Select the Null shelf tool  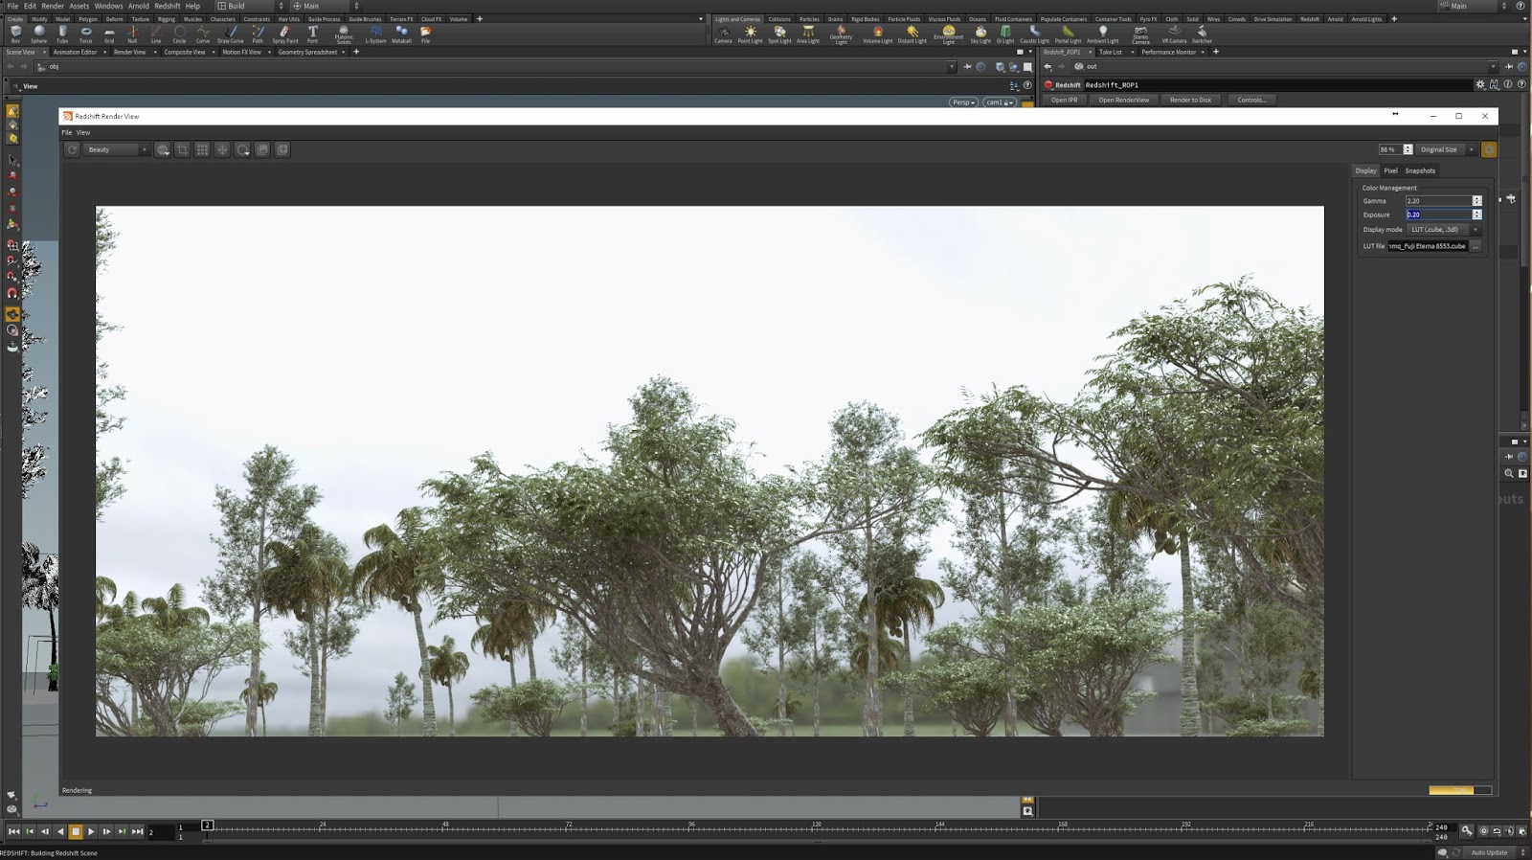coord(132,34)
